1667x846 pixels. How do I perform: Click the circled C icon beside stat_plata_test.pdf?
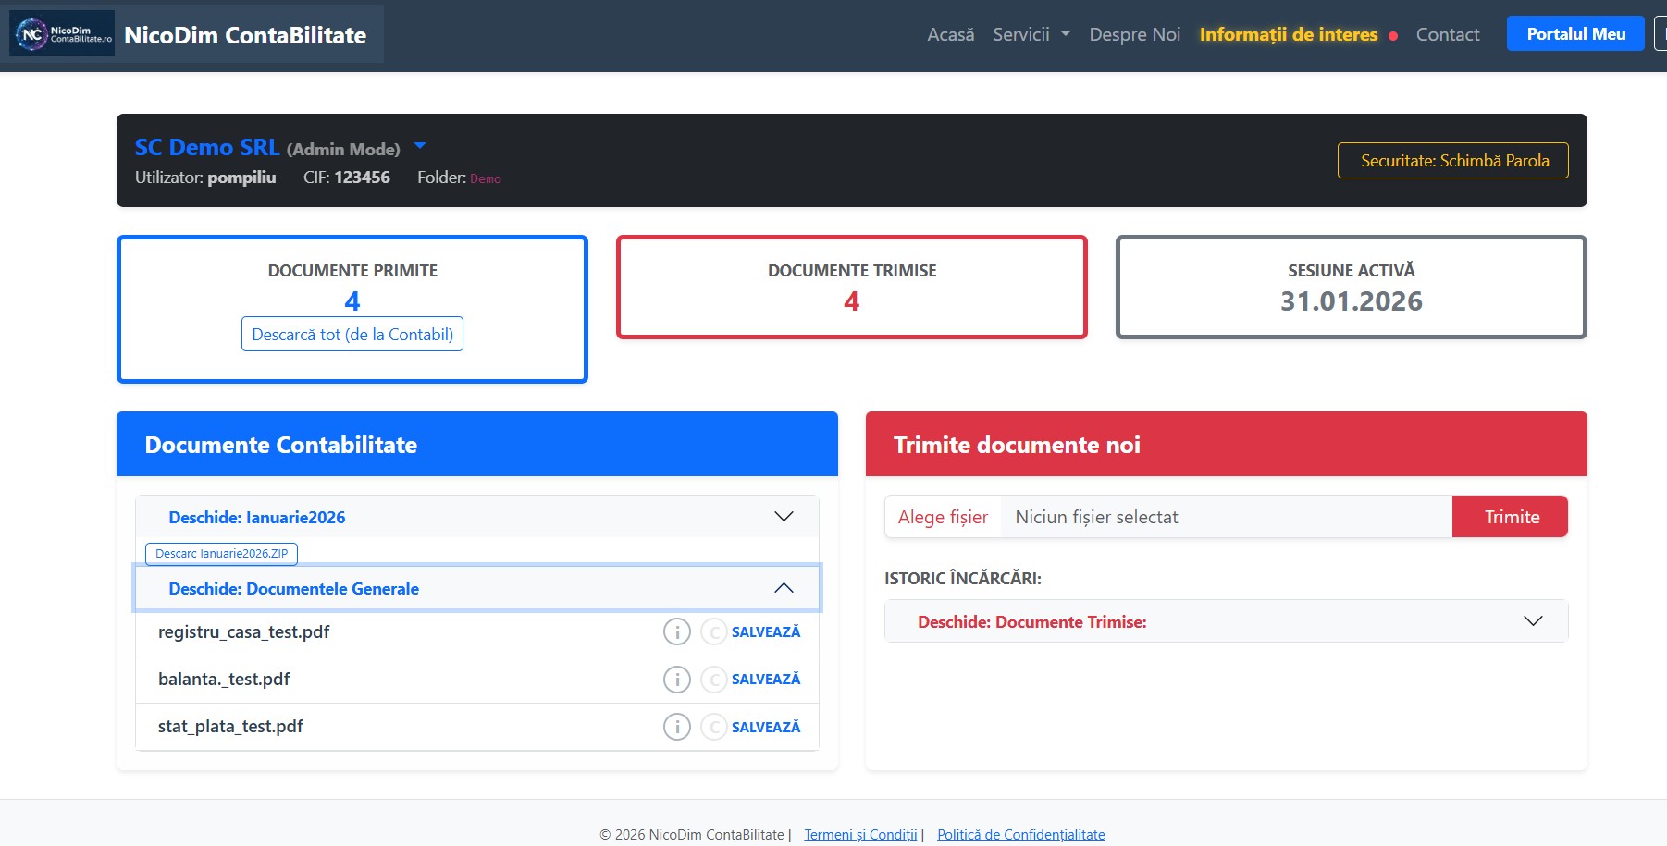click(x=713, y=728)
